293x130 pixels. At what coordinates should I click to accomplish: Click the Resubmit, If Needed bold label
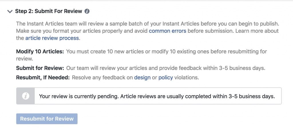(x=43, y=77)
